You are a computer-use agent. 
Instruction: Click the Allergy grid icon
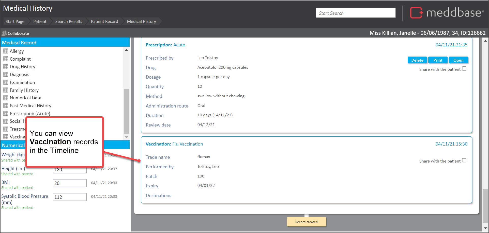(x=6, y=51)
